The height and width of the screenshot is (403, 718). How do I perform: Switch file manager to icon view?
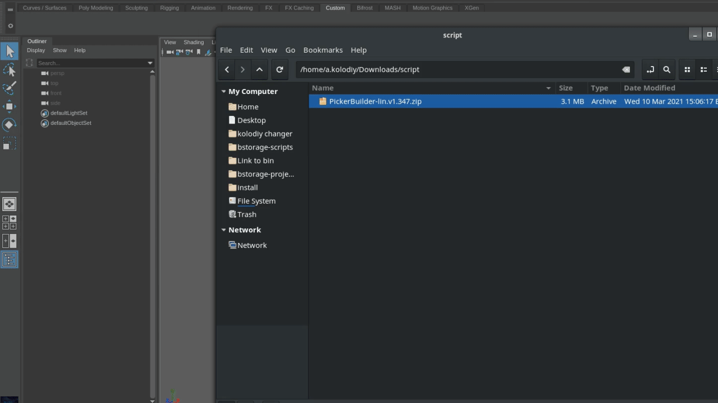(687, 69)
